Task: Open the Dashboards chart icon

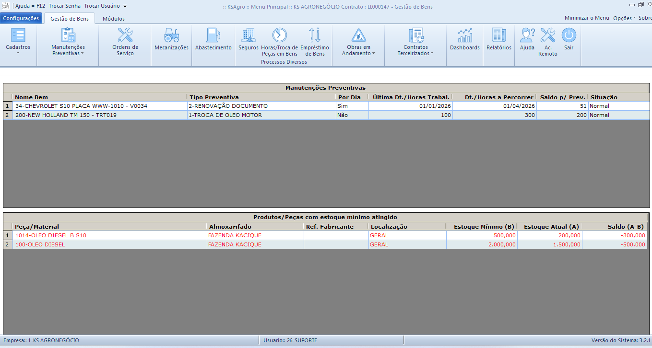Action: click(x=464, y=35)
